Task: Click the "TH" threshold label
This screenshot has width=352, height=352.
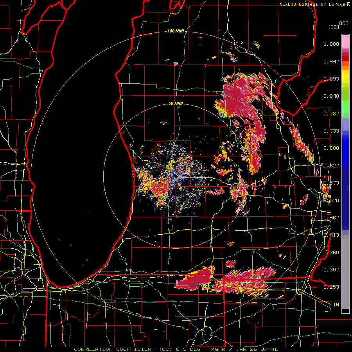Action: pyautogui.click(x=336, y=304)
